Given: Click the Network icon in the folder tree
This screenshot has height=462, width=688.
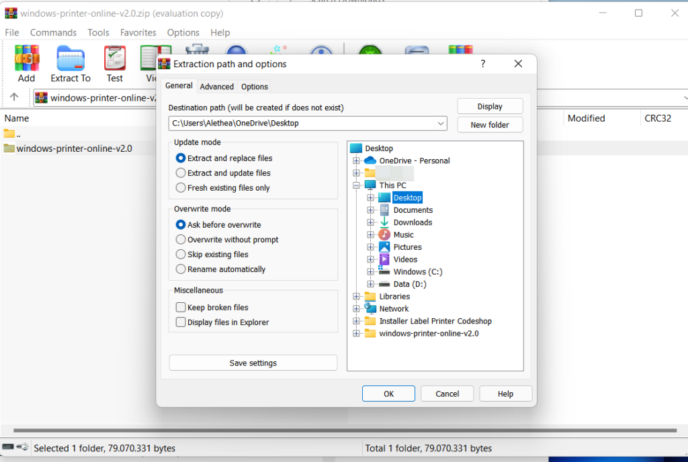Looking at the screenshot, I should pos(370,309).
